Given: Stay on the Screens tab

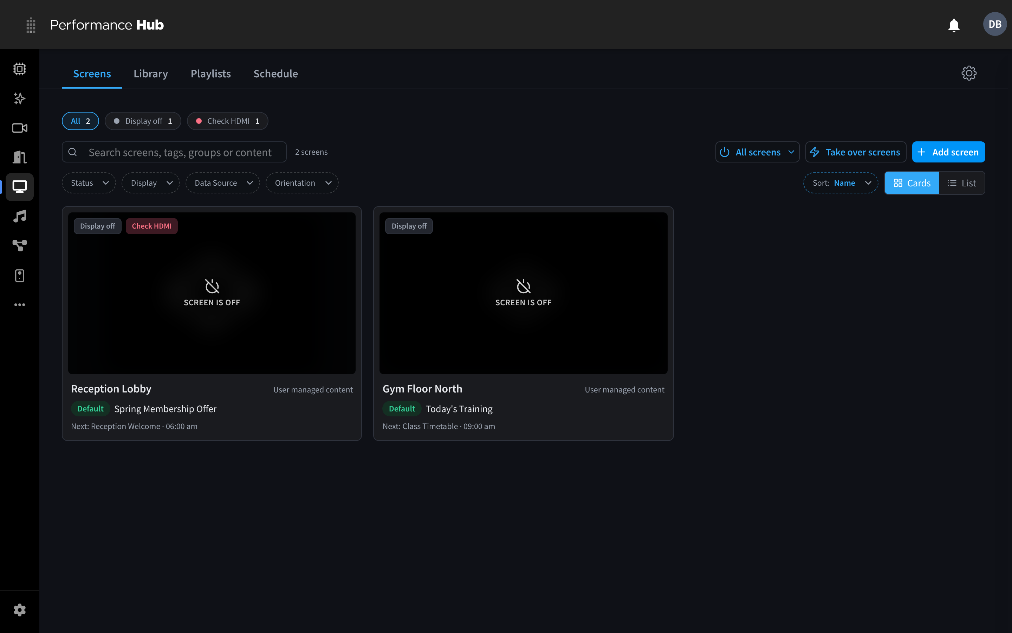Looking at the screenshot, I should [92, 74].
